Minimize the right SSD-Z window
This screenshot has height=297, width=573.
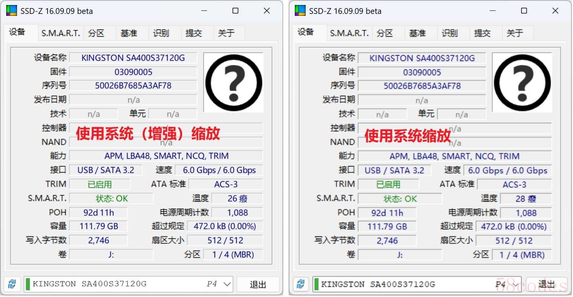pos(493,11)
